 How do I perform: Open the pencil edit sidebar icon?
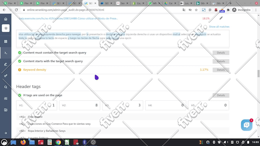pos(6,64)
